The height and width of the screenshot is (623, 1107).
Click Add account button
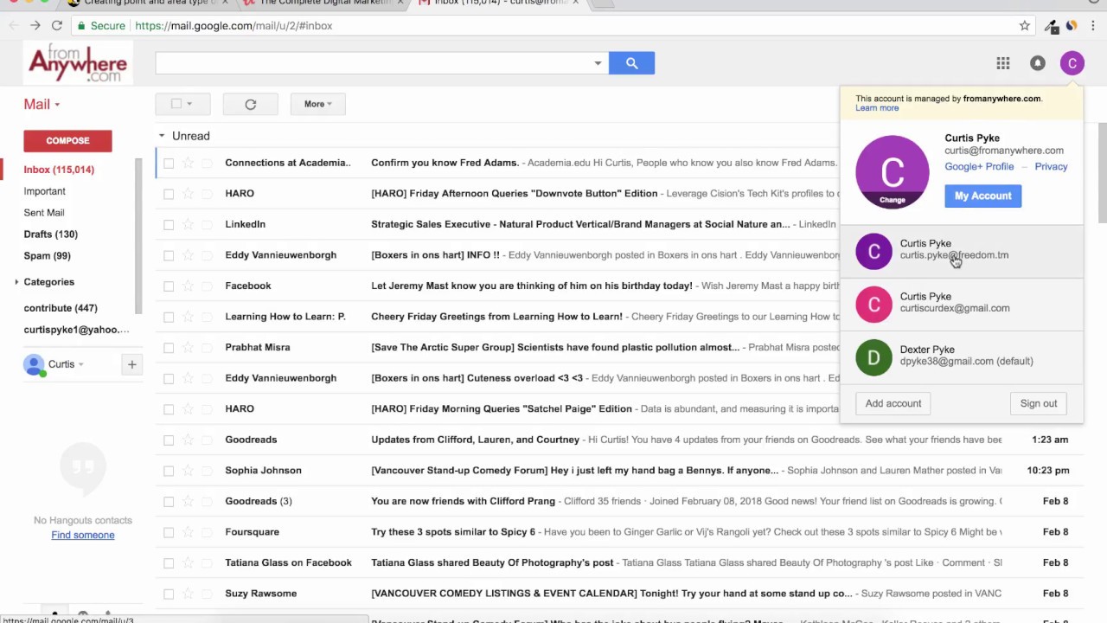tap(893, 403)
